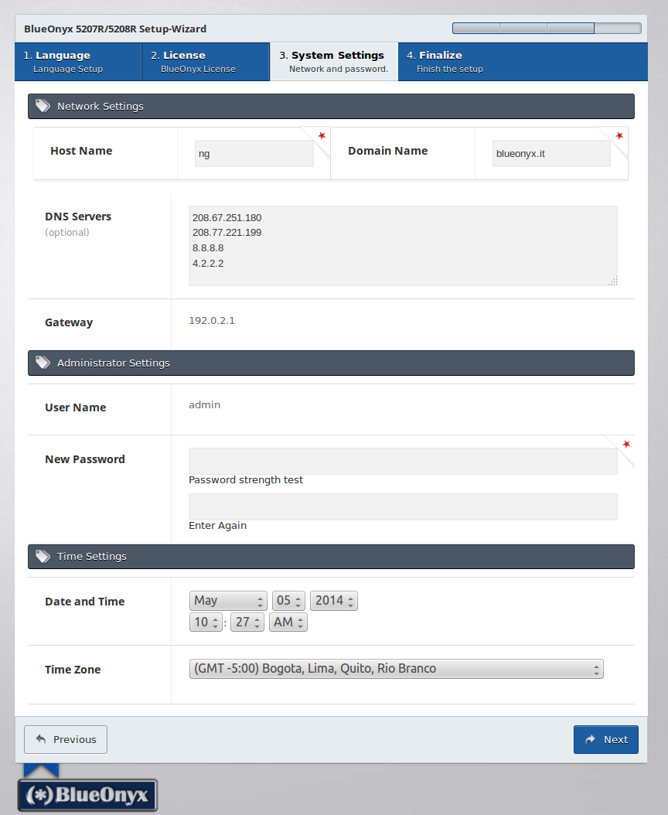Go to step 2 License tab
The width and height of the screenshot is (668, 815).
pos(206,61)
